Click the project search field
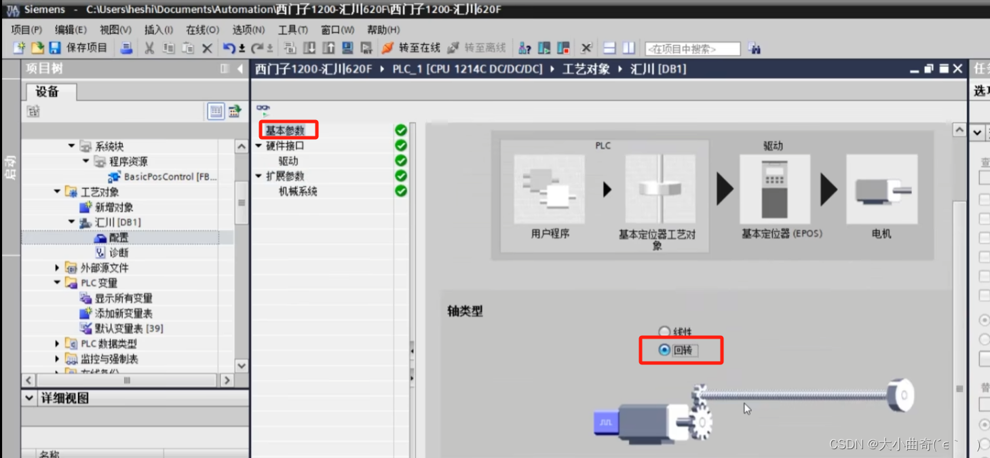990x458 pixels. tap(692, 49)
